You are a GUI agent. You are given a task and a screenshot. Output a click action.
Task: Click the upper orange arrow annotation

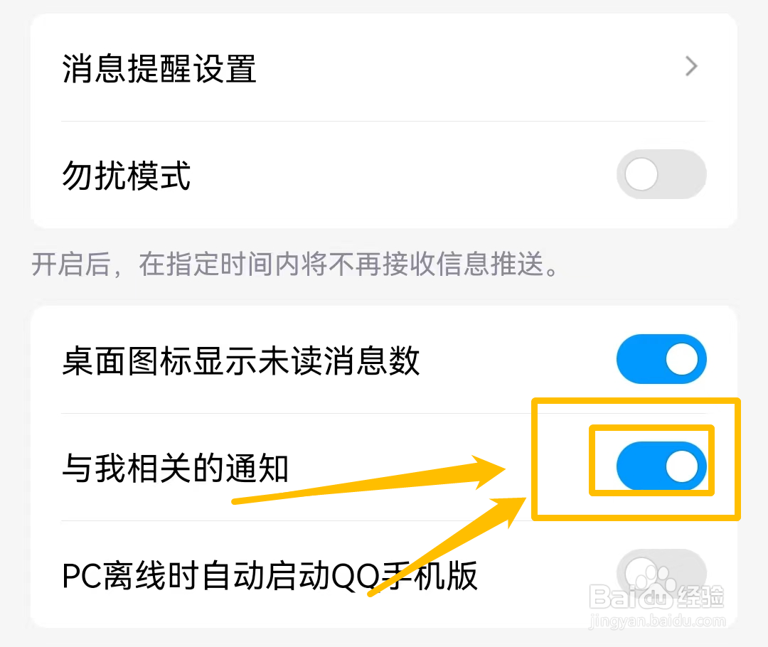[368, 480]
